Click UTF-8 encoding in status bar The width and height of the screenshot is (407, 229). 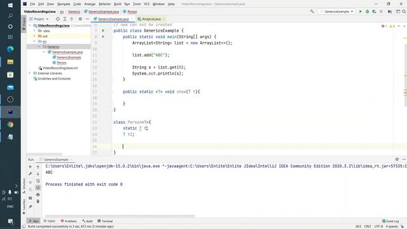point(378,226)
